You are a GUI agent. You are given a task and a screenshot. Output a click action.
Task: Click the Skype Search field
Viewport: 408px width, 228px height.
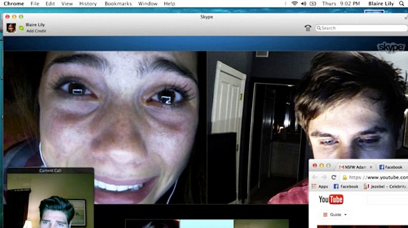[x=361, y=28]
